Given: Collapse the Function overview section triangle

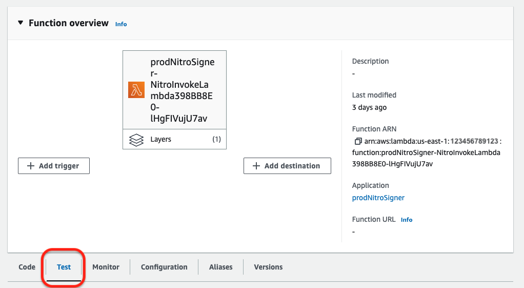Looking at the screenshot, I should pyautogui.click(x=21, y=23).
